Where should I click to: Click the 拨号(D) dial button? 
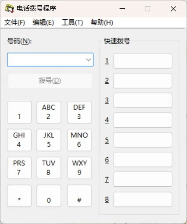tap(50, 81)
